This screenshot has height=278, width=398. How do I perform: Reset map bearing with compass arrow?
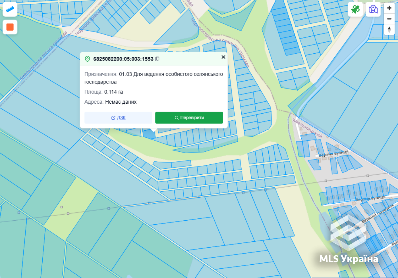pos(389,29)
